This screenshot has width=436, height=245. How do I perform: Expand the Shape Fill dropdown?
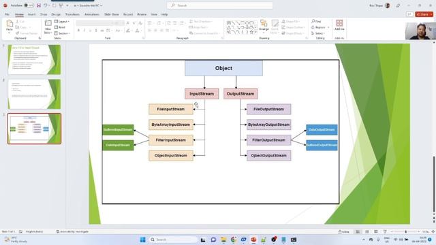291,21
